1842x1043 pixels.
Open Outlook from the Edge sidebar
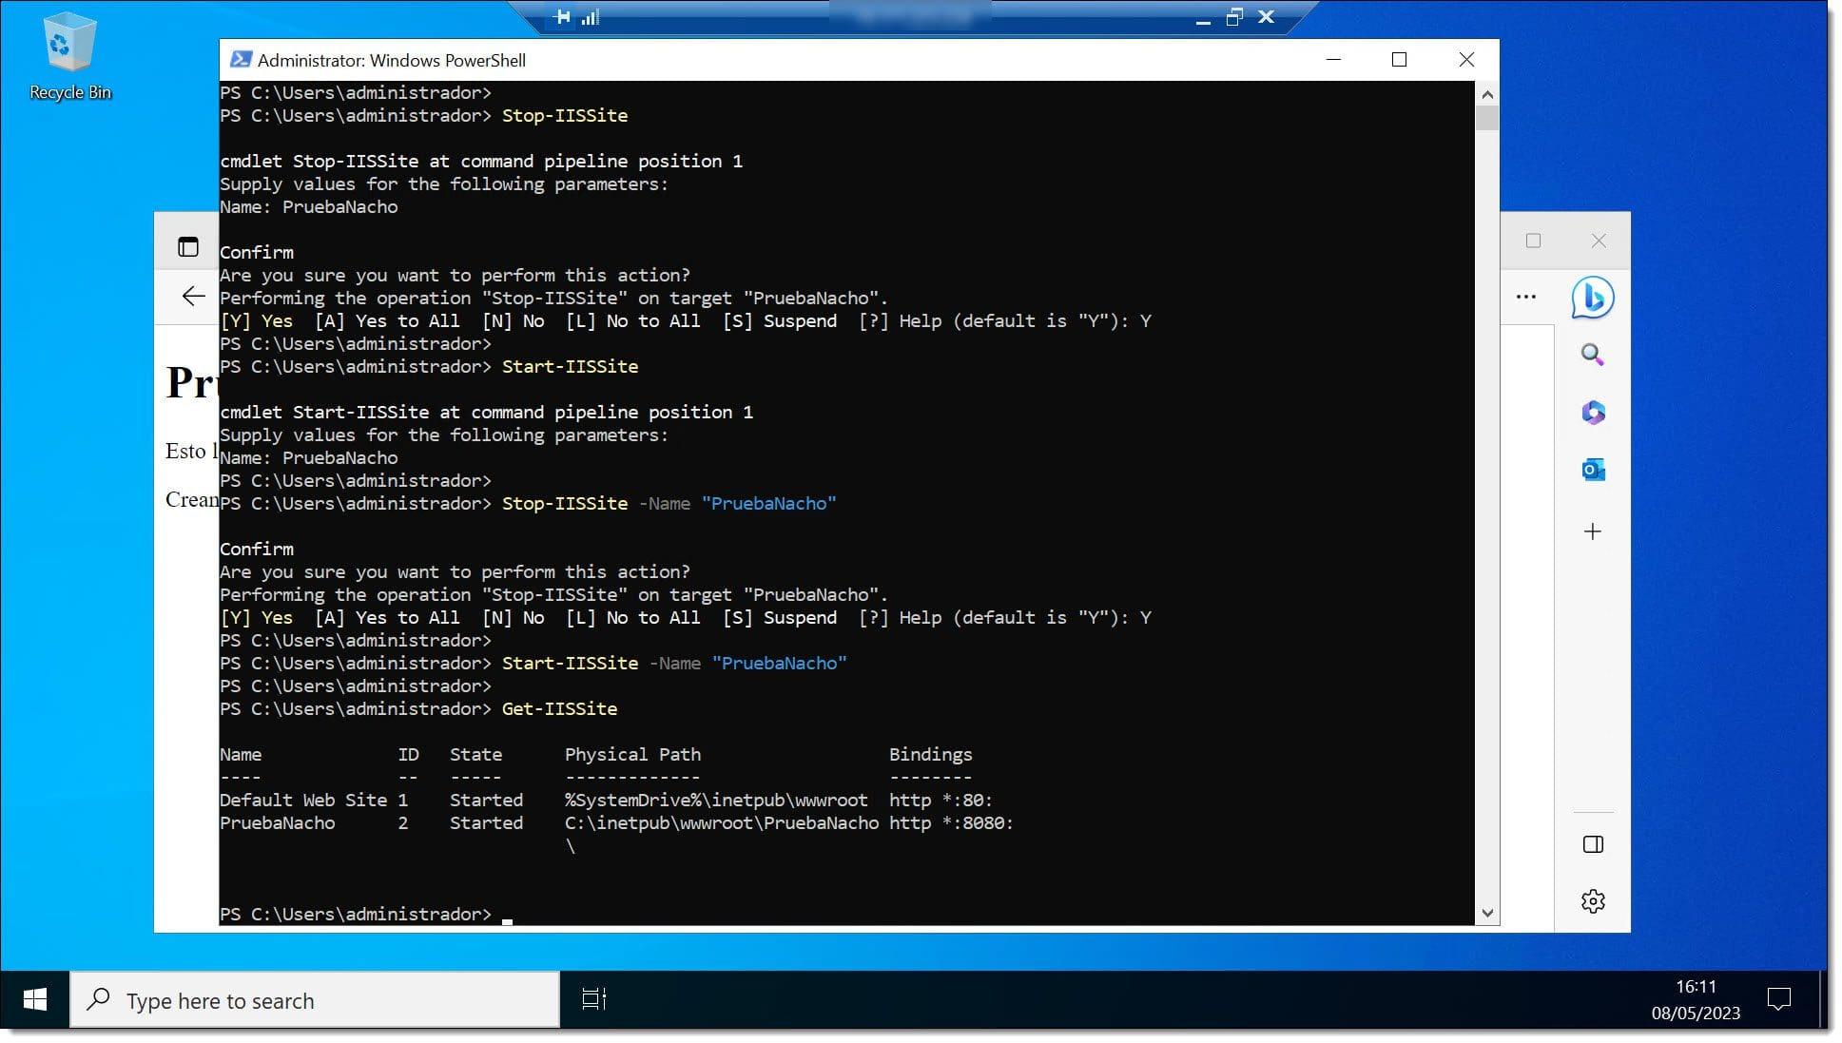click(x=1594, y=470)
